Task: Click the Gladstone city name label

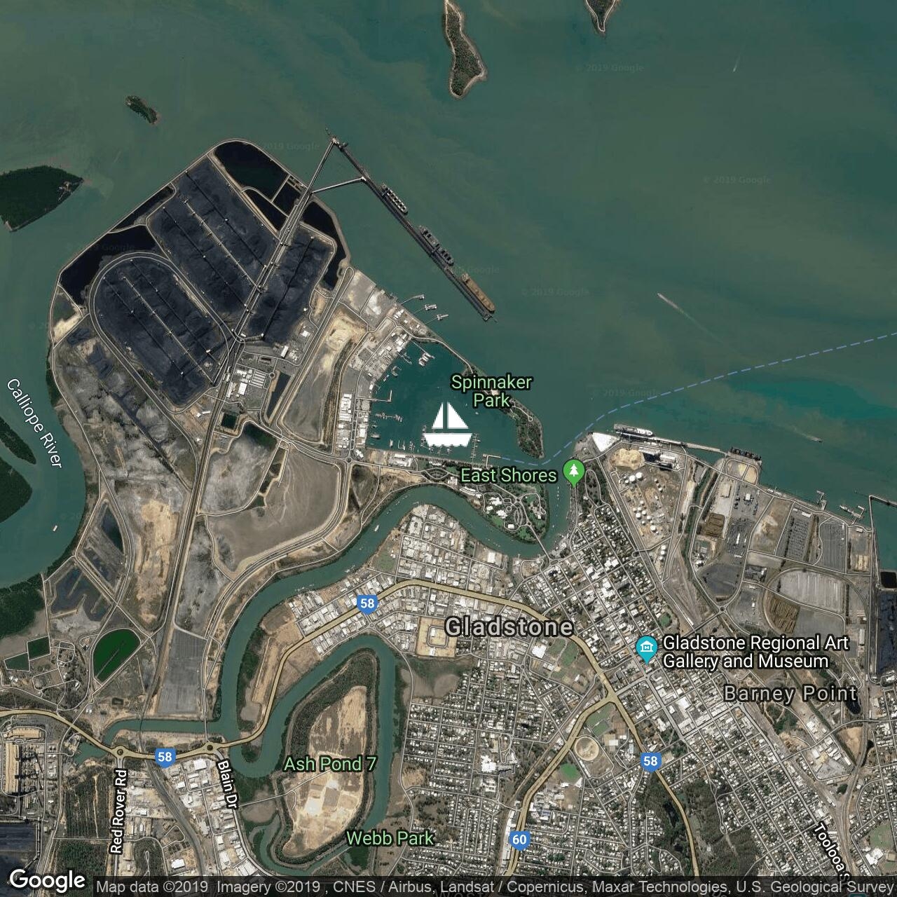Action: coord(509,626)
